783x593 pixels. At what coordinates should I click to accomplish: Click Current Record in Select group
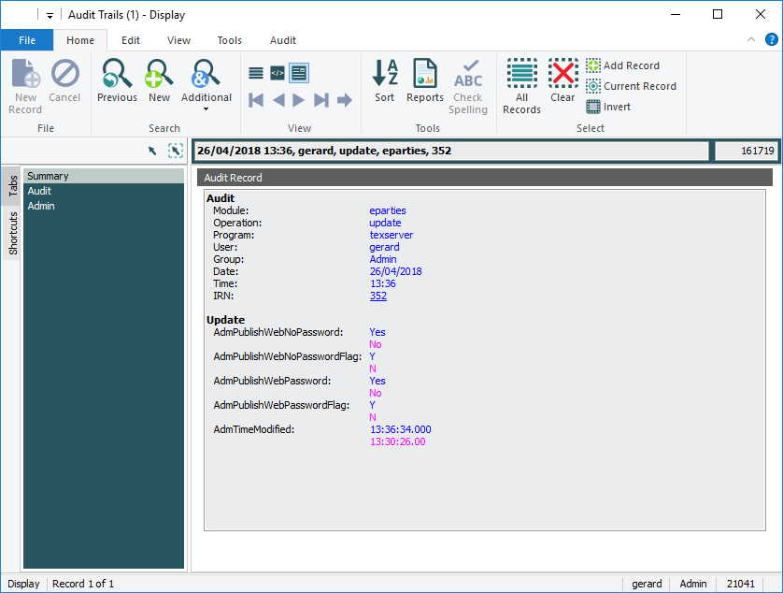coord(632,86)
